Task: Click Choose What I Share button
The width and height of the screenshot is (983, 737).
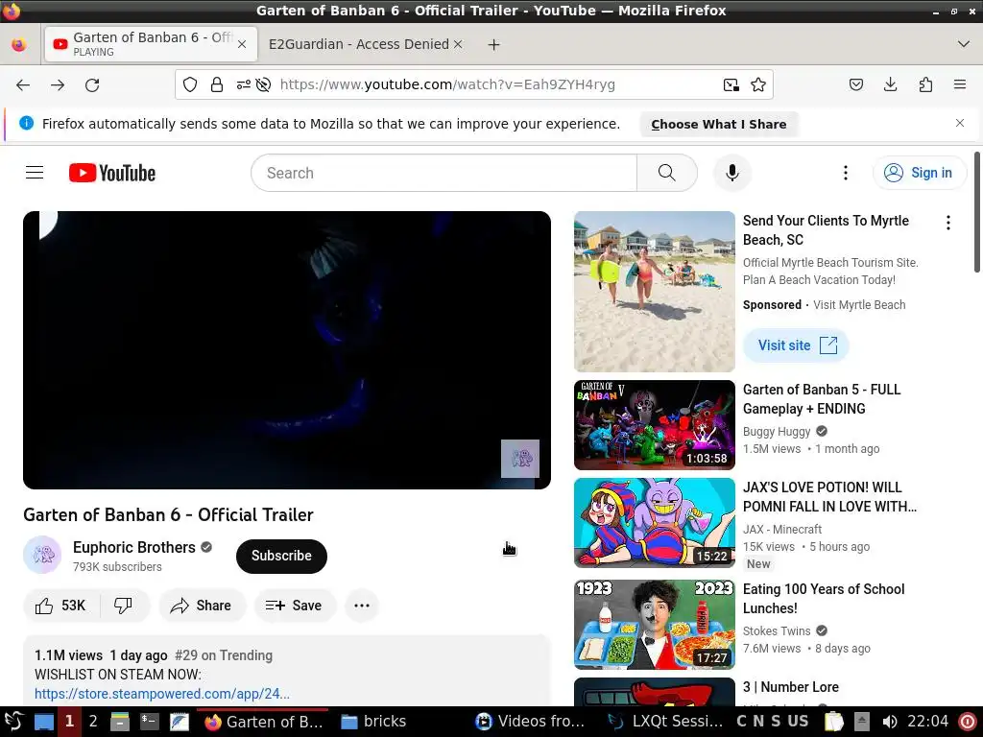Action: coord(718,124)
